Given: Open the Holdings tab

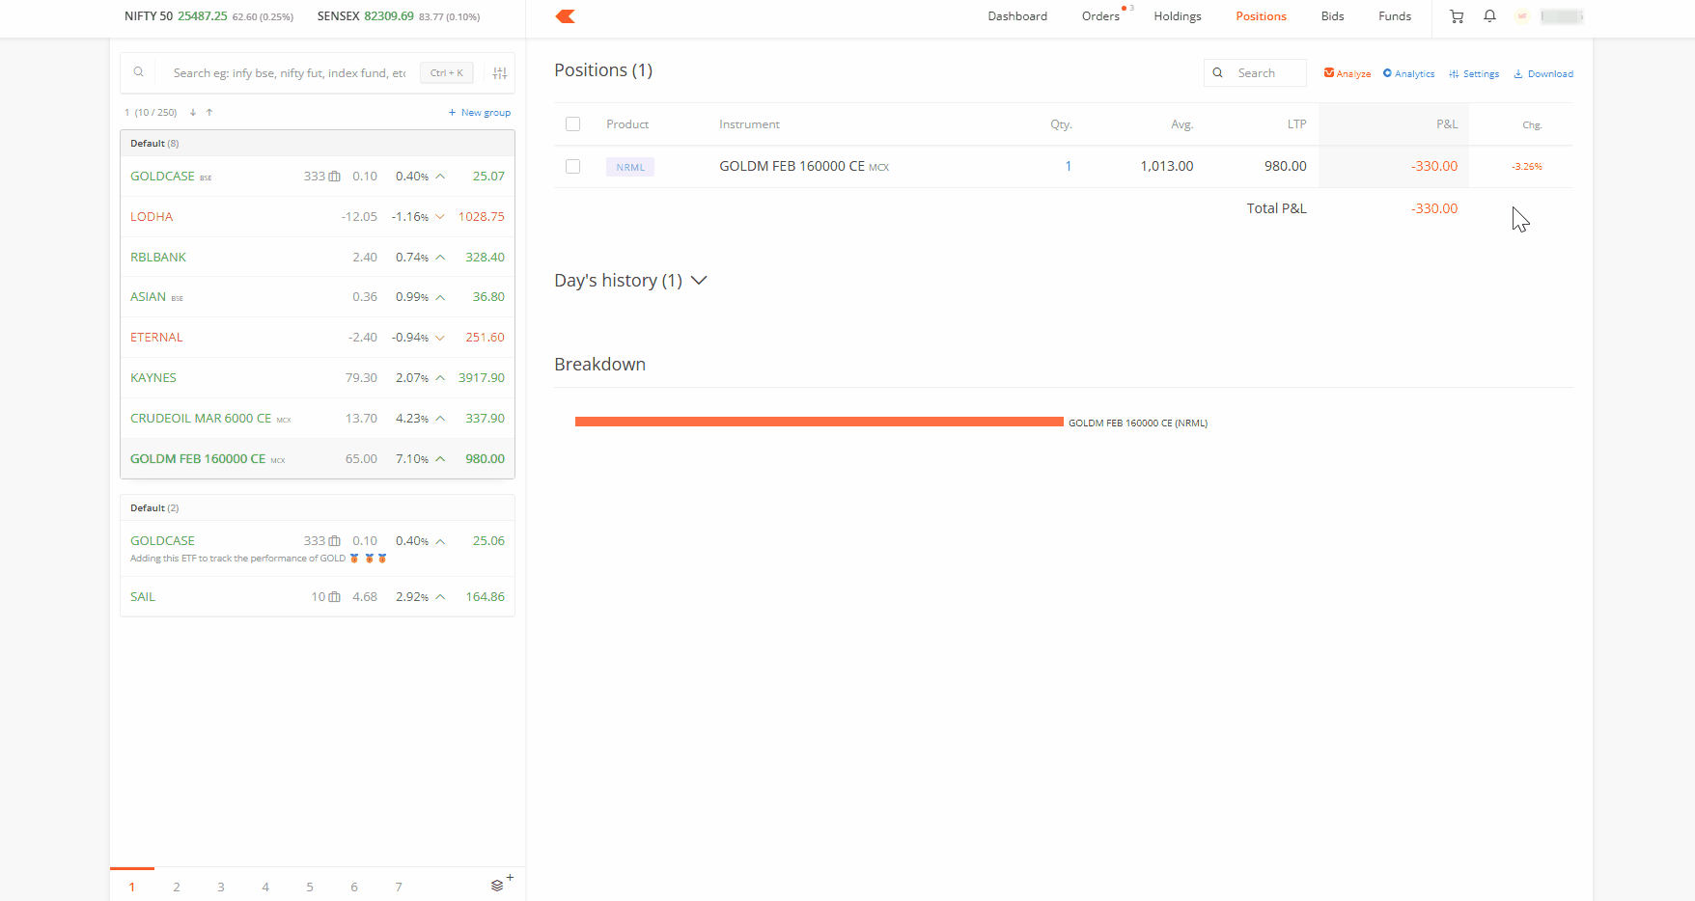Looking at the screenshot, I should click(x=1177, y=16).
